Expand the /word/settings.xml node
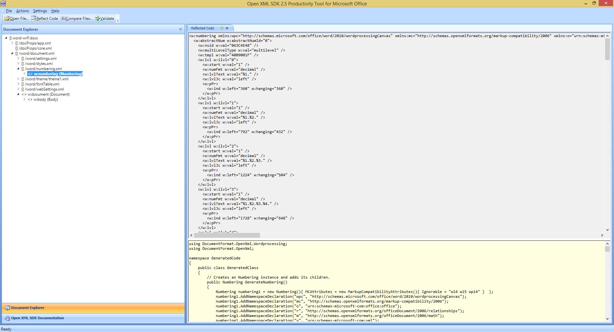This screenshot has height=332, width=614. tap(19, 58)
